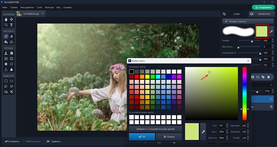The image size is (277, 147).
Task: Expand the layer blend mode dropdown
Action: pos(271,84)
